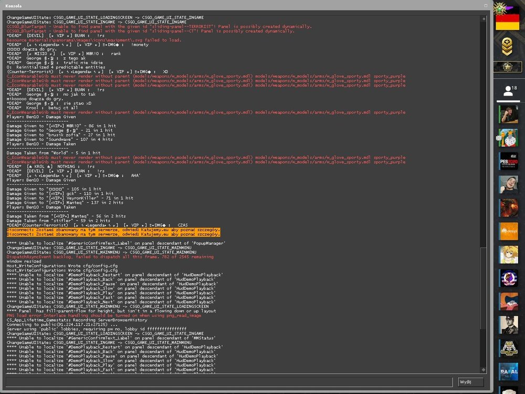Click the Wyślij submit button
Viewport: 525px width, 394px height.
[x=470, y=382]
